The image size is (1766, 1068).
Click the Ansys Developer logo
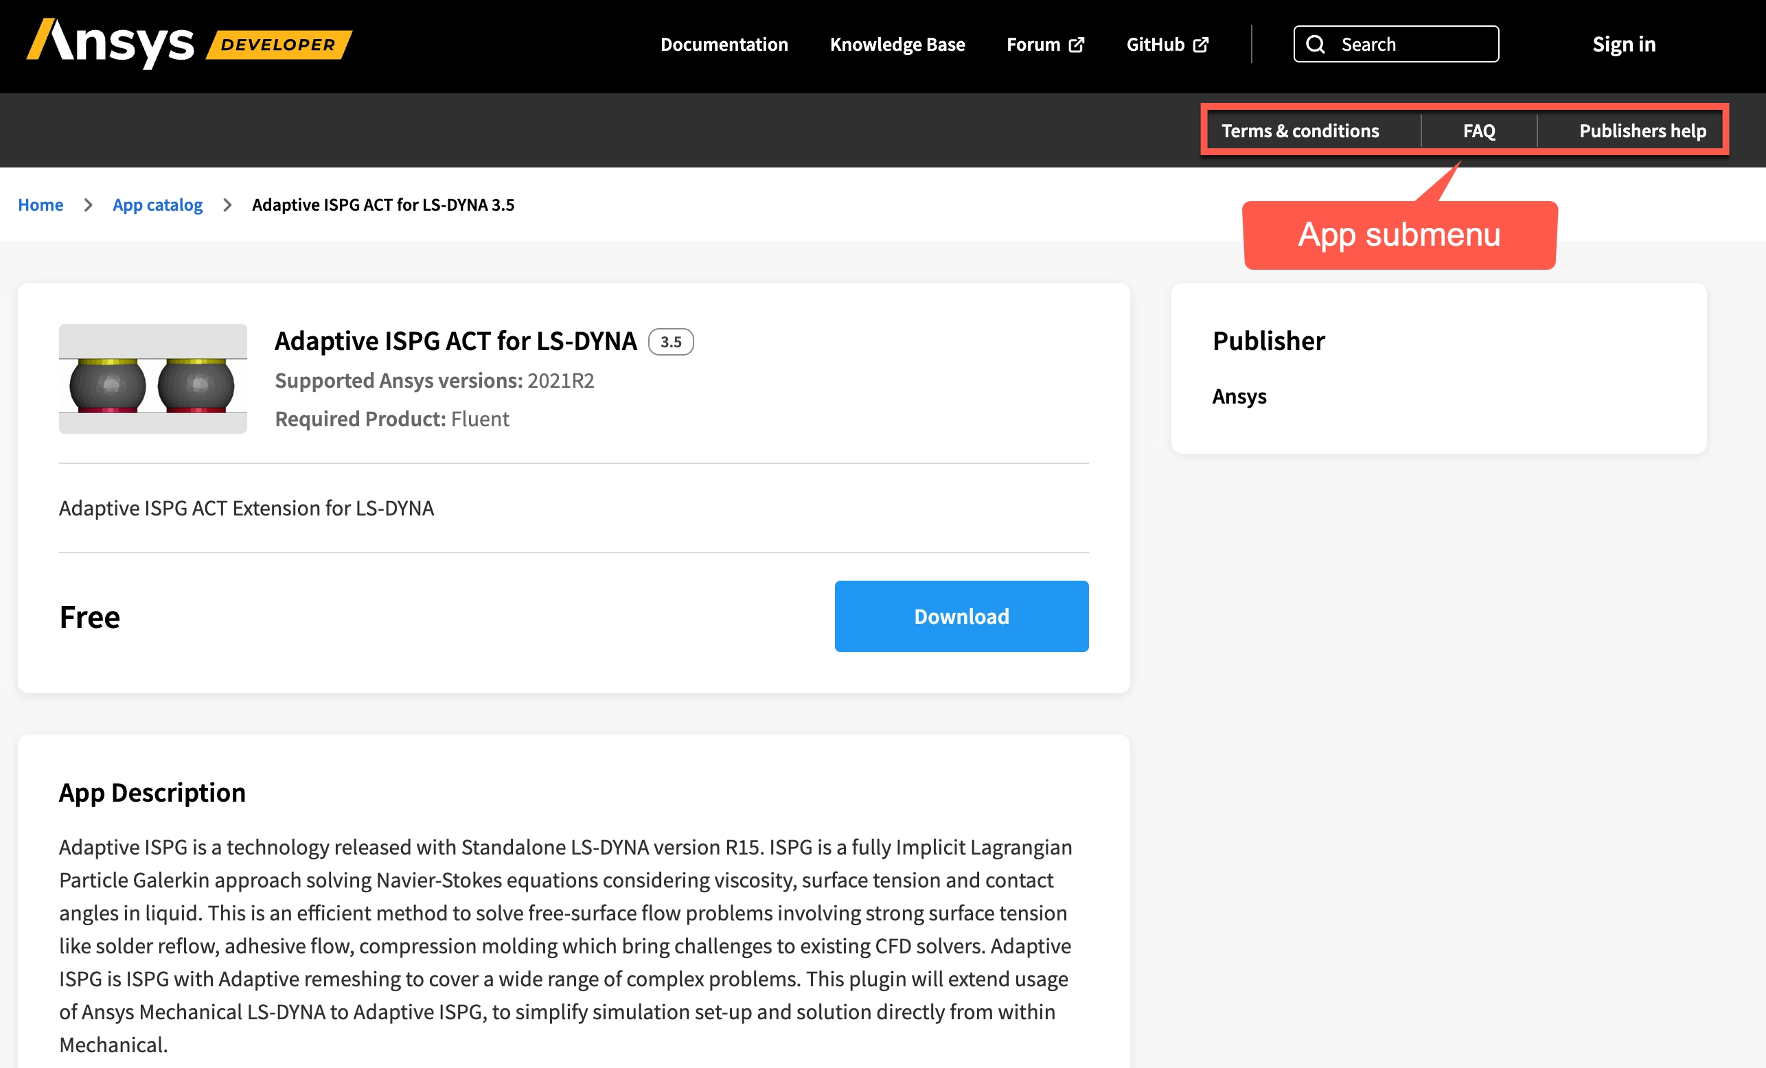click(190, 44)
